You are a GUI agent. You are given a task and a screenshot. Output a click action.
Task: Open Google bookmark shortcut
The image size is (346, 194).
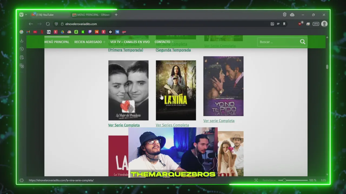[x=21, y=32]
